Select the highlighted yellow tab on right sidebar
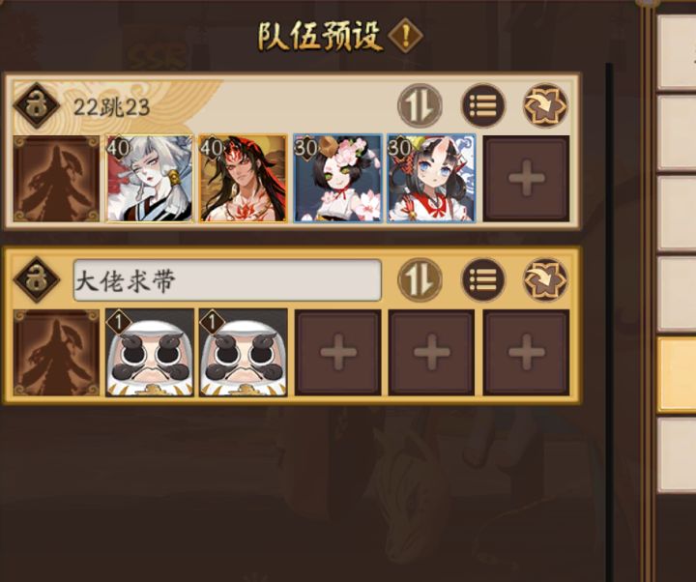The height and width of the screenshot is (582, 696). (677, 374)
